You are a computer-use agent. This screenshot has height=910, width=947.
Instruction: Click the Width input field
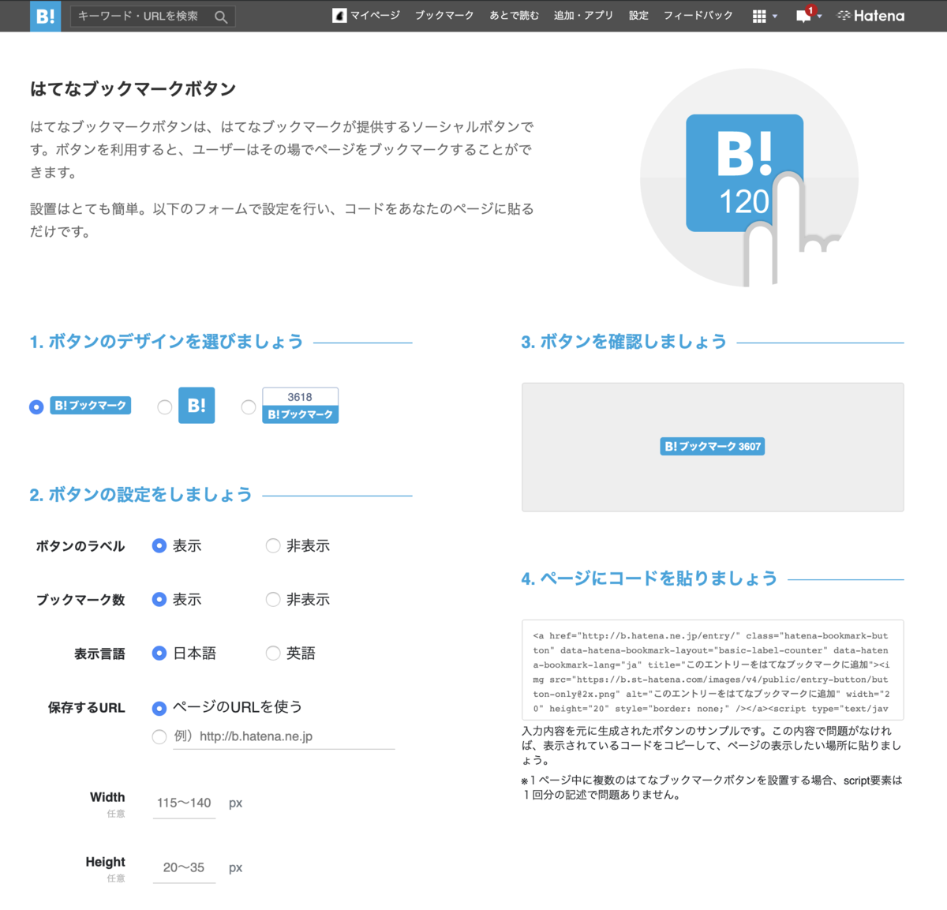click(x=184, y=803)
